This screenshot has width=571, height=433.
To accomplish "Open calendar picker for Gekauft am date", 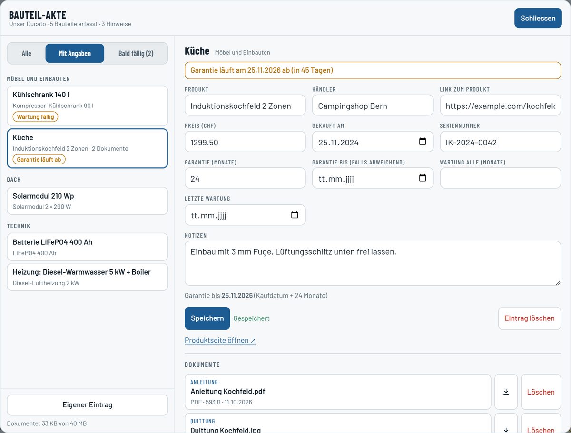I will [x=423, y=142].
